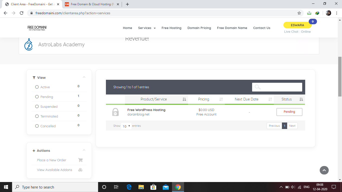Click the bookmark star in the address bar
342x192 pixels.
pos(299,13)
